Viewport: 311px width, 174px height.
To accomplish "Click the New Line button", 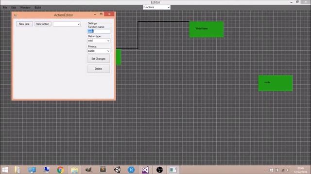I will pyautogui.click(x=24, y=24).
